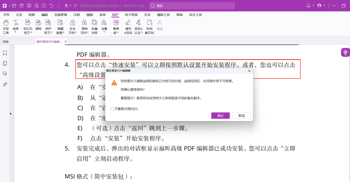Screen dimensions: 350x182
Task: Switch to the 注释 ribbon tab
Action: point(77,15)
